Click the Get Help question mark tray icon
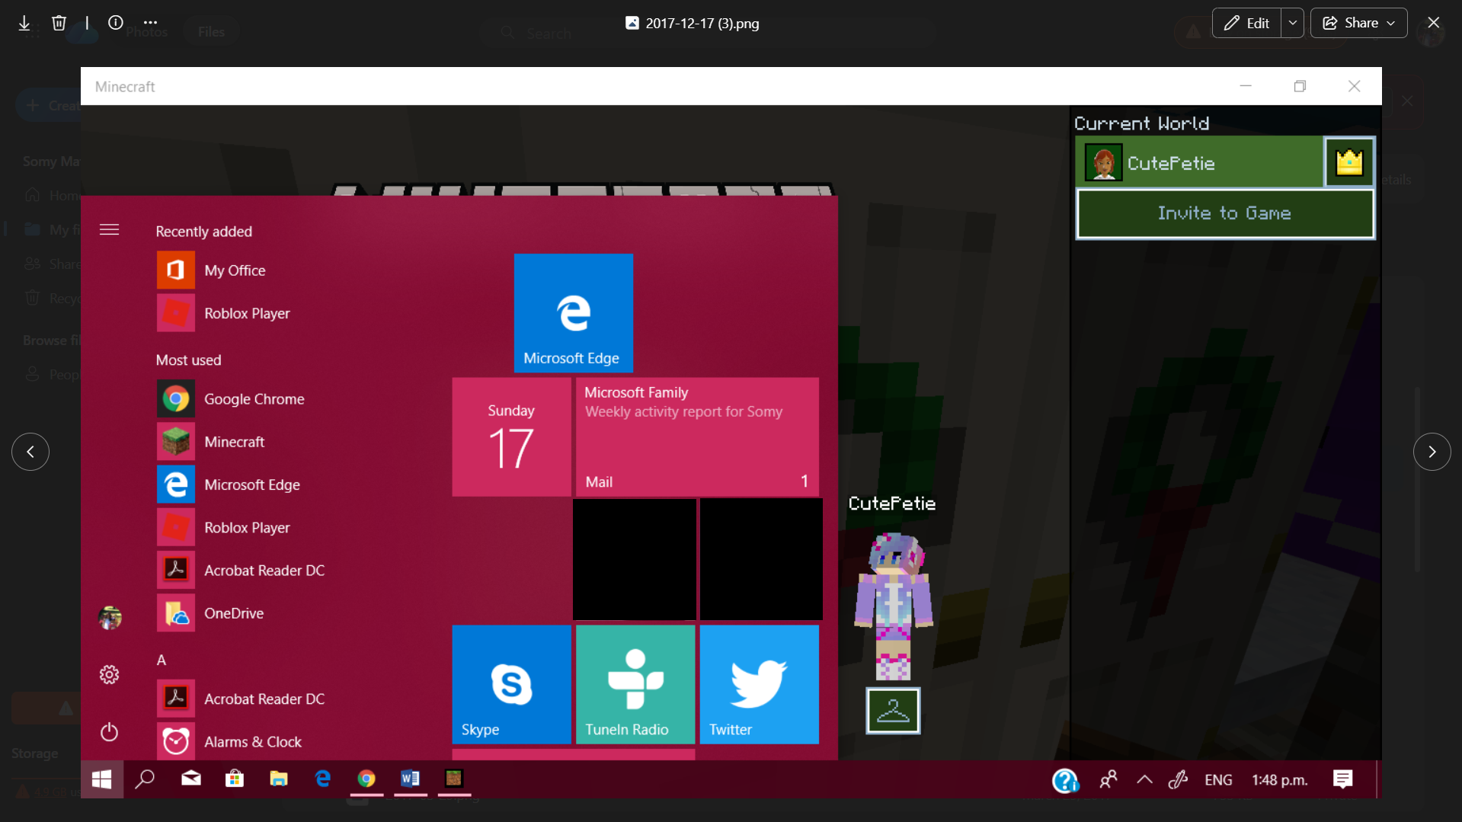The width and height of the screenshot is (1462, 822). click(x=1065, y=780)
